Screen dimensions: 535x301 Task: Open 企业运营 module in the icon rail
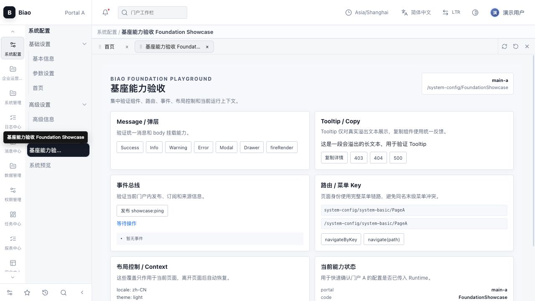tap(13, 73)
